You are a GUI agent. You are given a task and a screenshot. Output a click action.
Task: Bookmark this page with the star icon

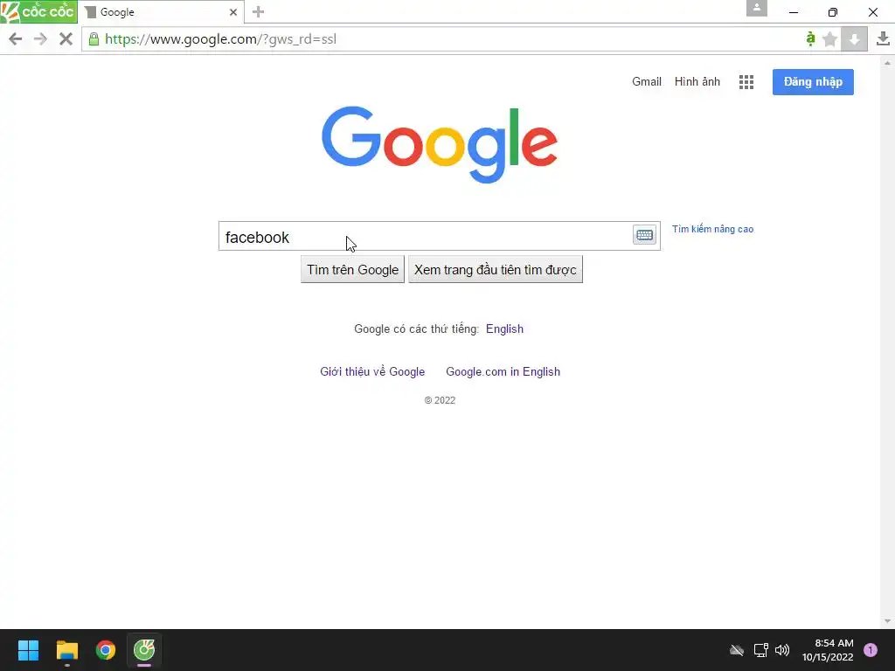pos(830,38)
